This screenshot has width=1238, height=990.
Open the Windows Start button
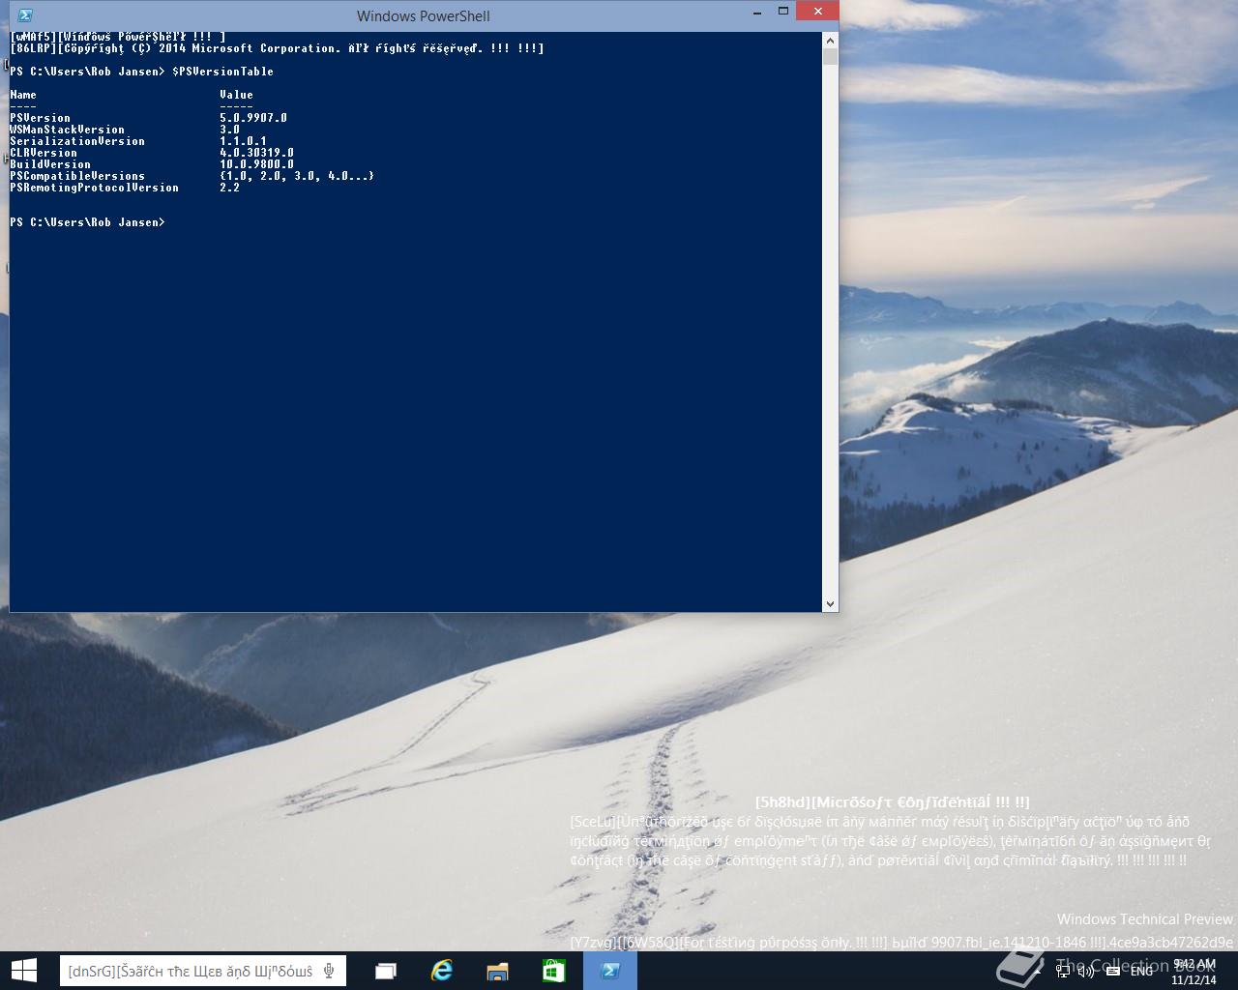pos(23,971)
